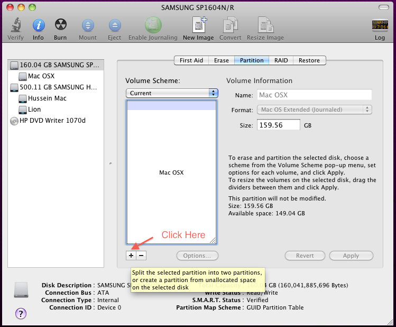Select the 500.11 GB SAMSUNG disk

pos(56,87)
